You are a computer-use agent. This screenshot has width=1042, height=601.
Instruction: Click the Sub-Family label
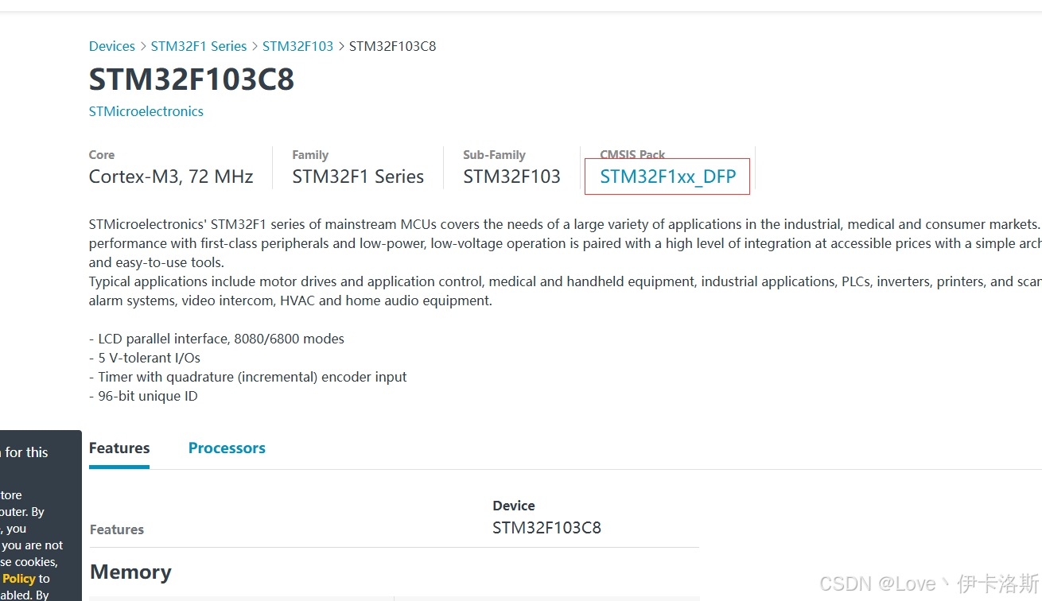point(494,155)
